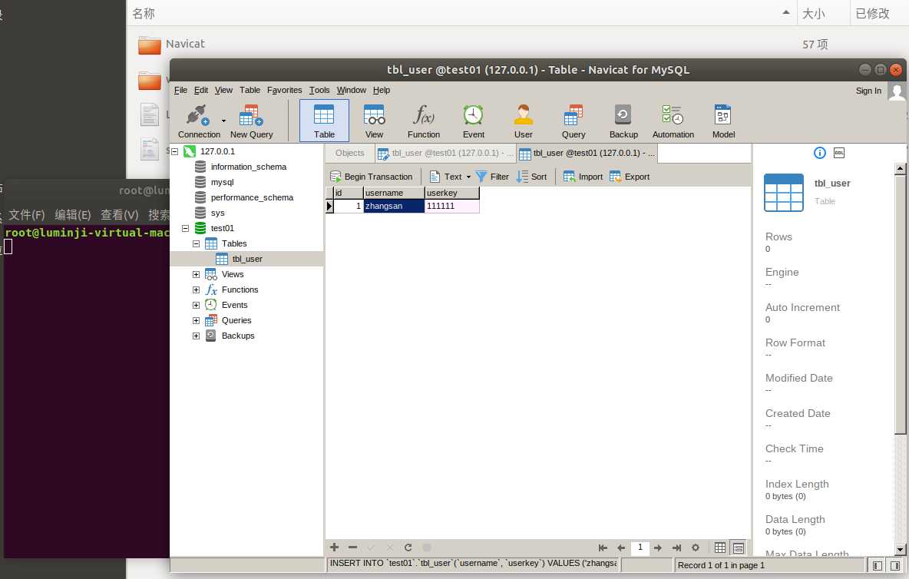Switch to form view toggle
The width and height of the screenshot is (909, 579).
tap(738, 548)
